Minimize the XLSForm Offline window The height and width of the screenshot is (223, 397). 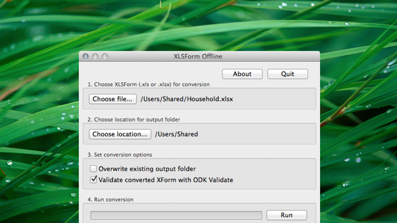[95, 56]
